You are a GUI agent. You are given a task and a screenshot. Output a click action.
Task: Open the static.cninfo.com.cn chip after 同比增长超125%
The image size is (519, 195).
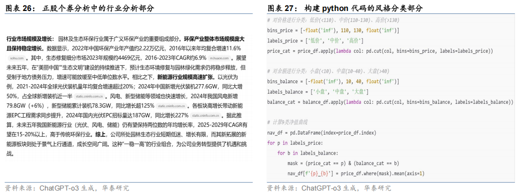coord(171,106)
